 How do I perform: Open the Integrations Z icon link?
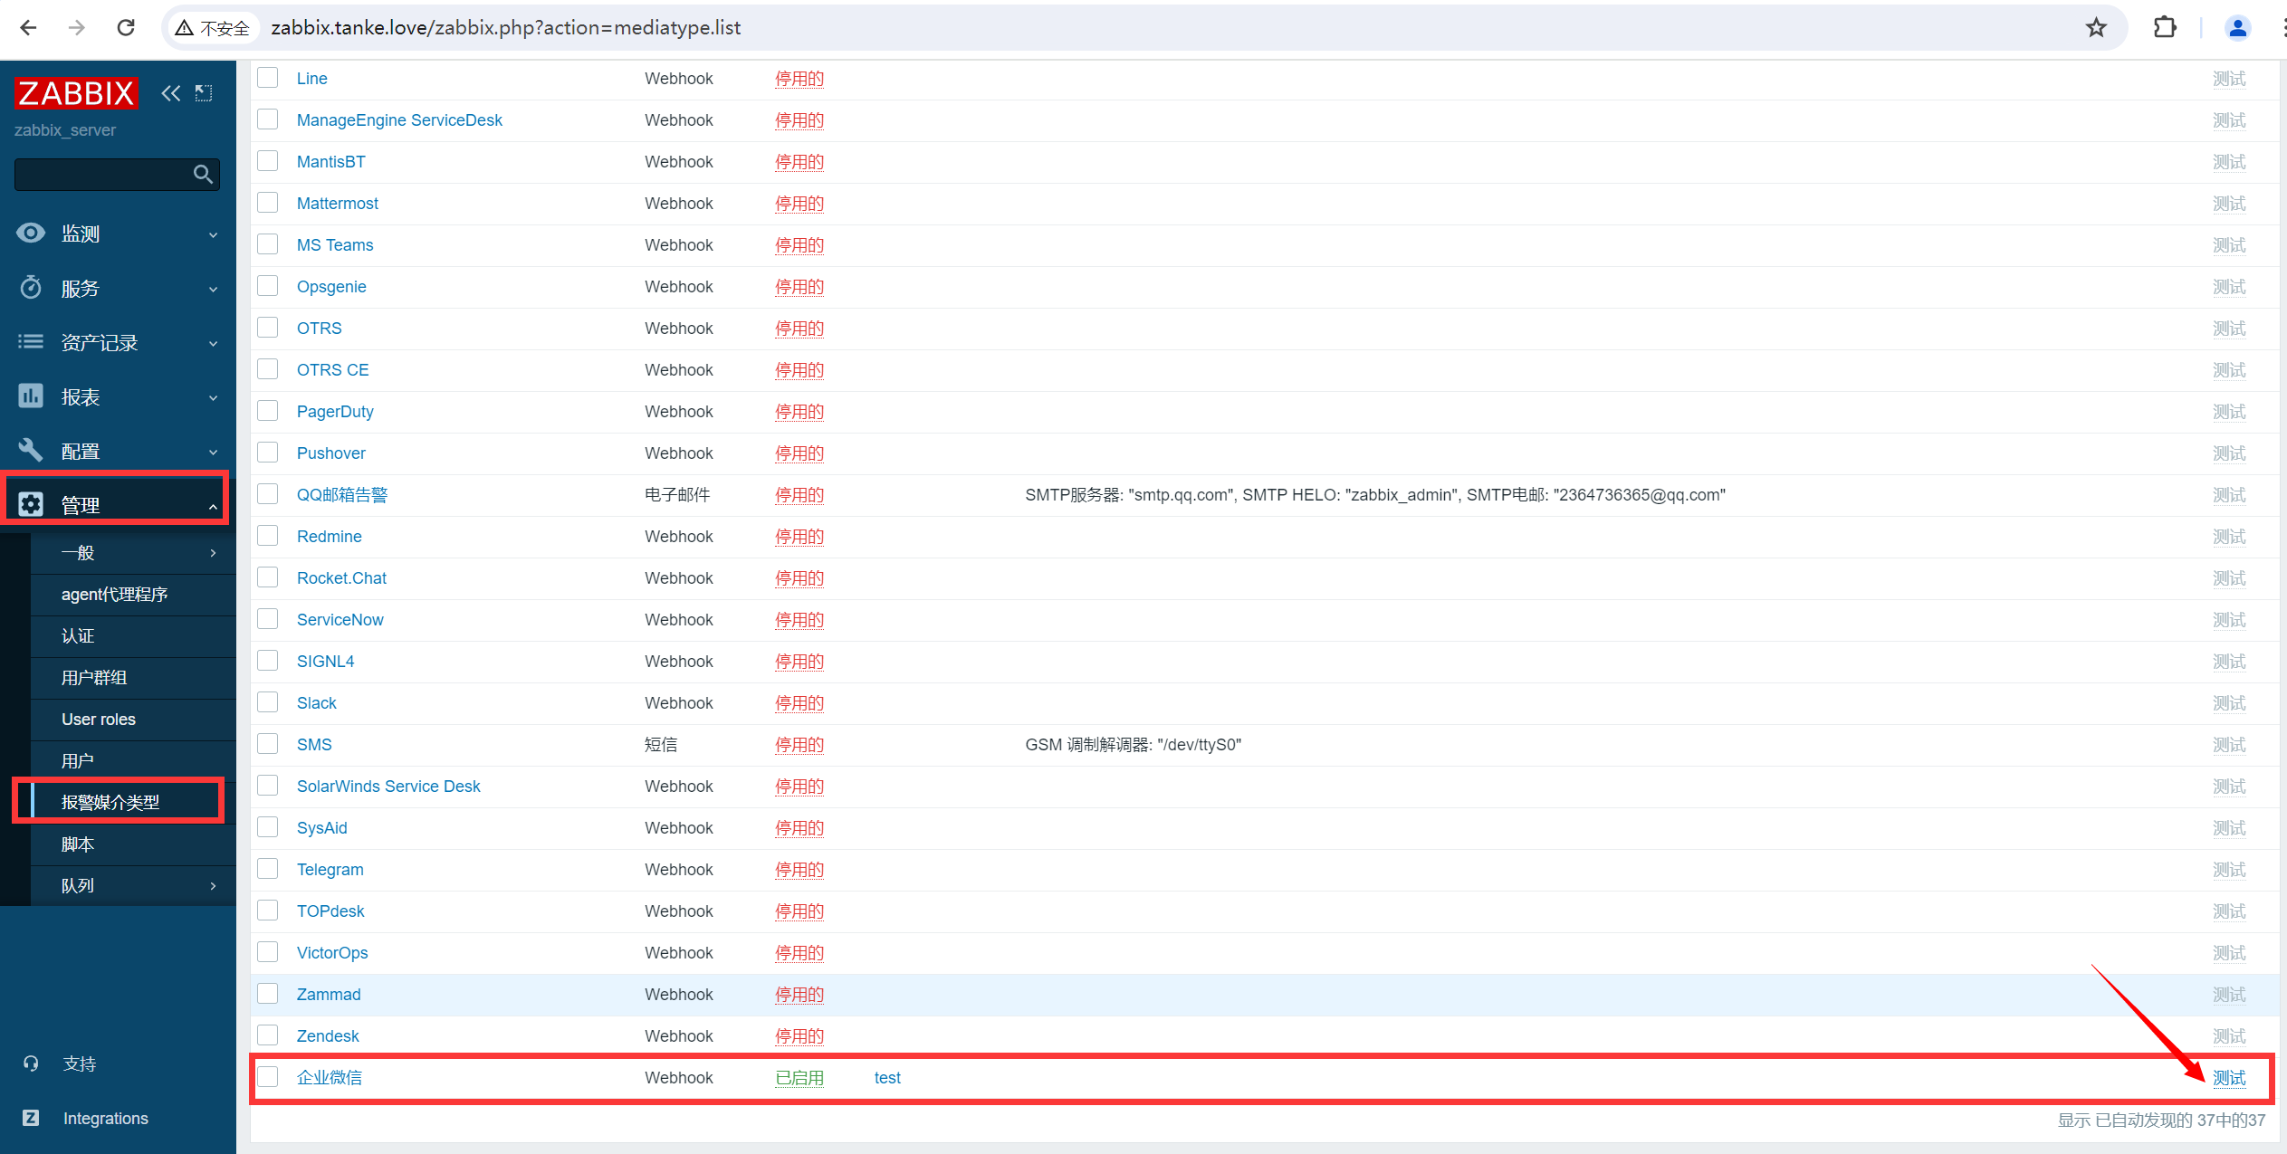coord(31,1118)
